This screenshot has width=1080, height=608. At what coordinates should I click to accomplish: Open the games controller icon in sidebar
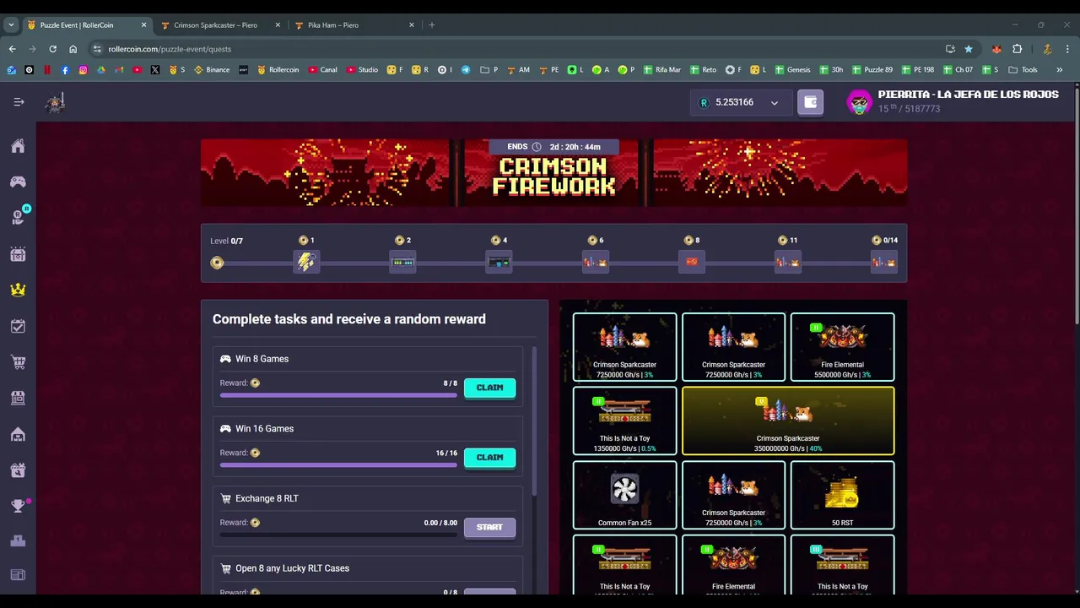18,182
